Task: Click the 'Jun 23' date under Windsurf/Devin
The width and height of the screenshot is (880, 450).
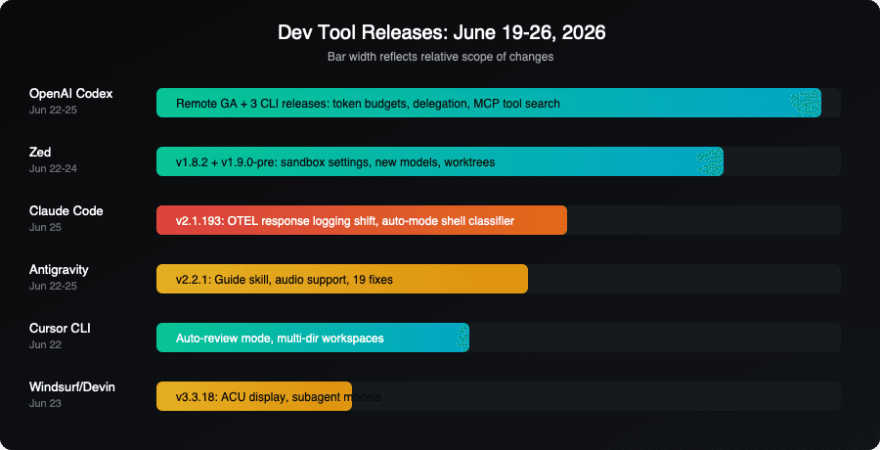Action: tap(45, 403)
